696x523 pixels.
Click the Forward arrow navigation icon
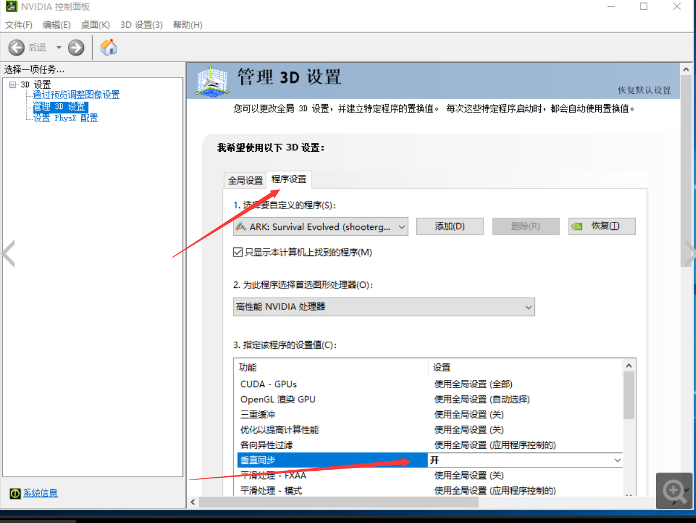click(x=76, y=47)
